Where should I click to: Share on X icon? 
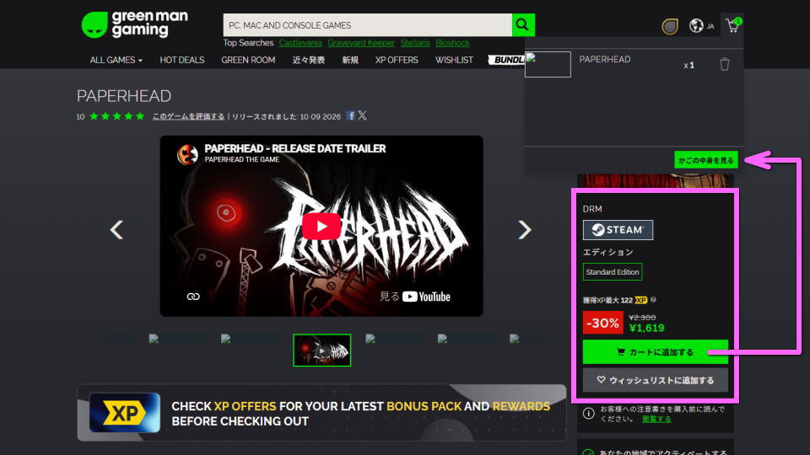[362, 115]
